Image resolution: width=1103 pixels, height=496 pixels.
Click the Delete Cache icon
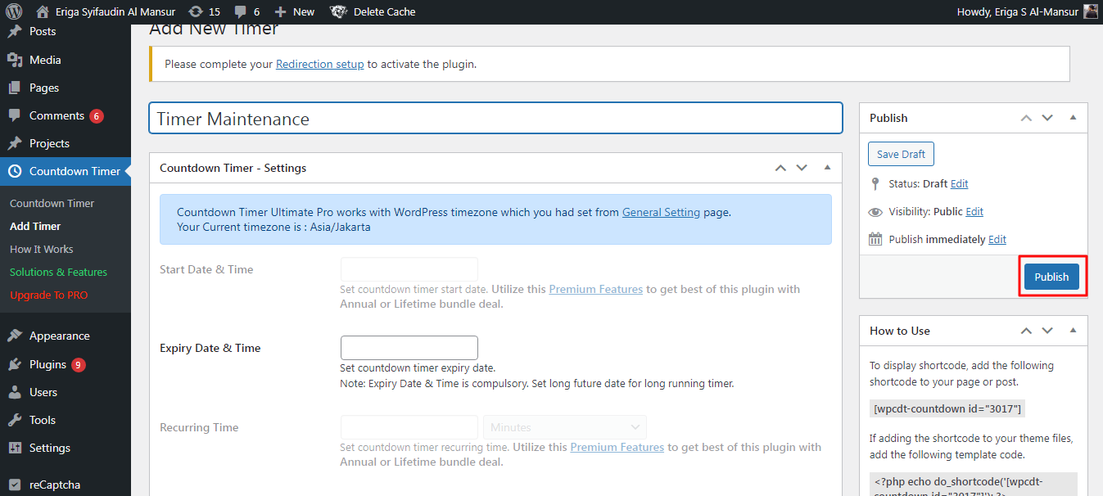click(337, 11)
